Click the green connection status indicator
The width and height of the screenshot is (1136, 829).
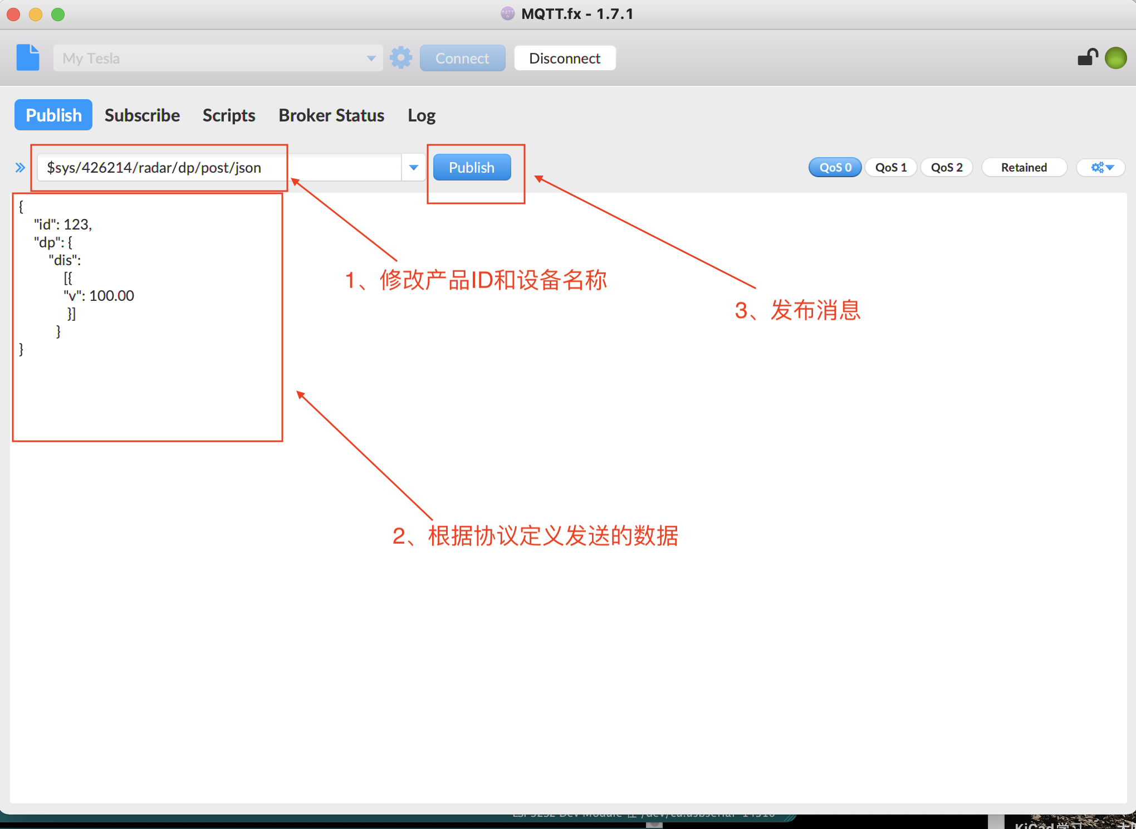(1115, 57)
